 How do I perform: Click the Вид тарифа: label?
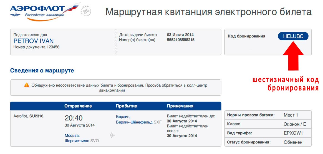(239, 133)
